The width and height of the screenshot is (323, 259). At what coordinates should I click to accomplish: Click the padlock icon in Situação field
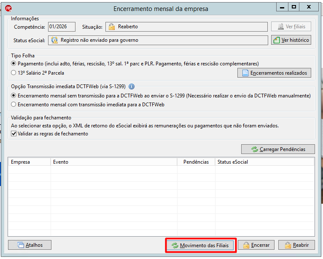coord(112,27)
